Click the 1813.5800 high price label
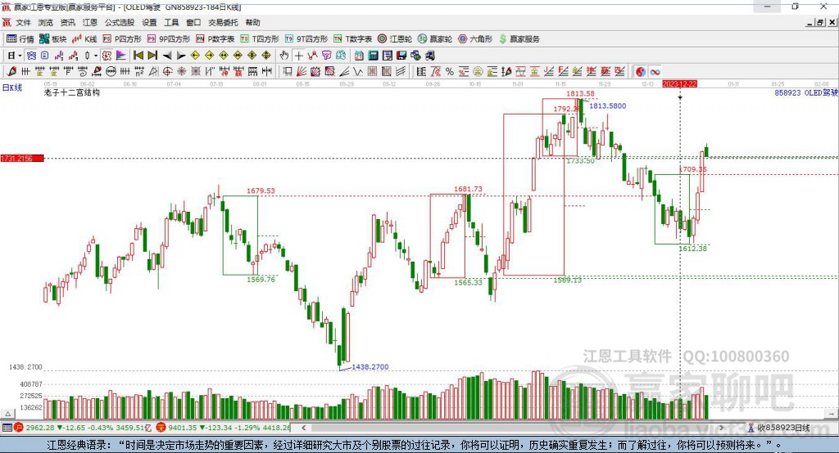The image size is (839, 453). [x=607, y=105]
